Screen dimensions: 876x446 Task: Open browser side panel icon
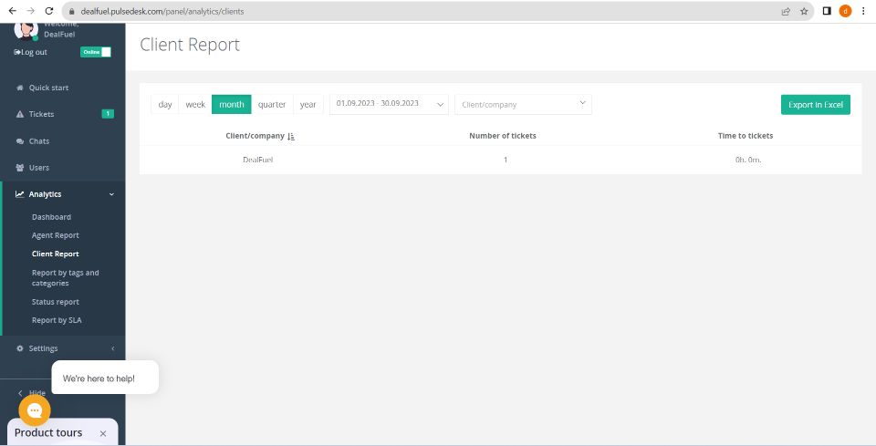[827, 11]
